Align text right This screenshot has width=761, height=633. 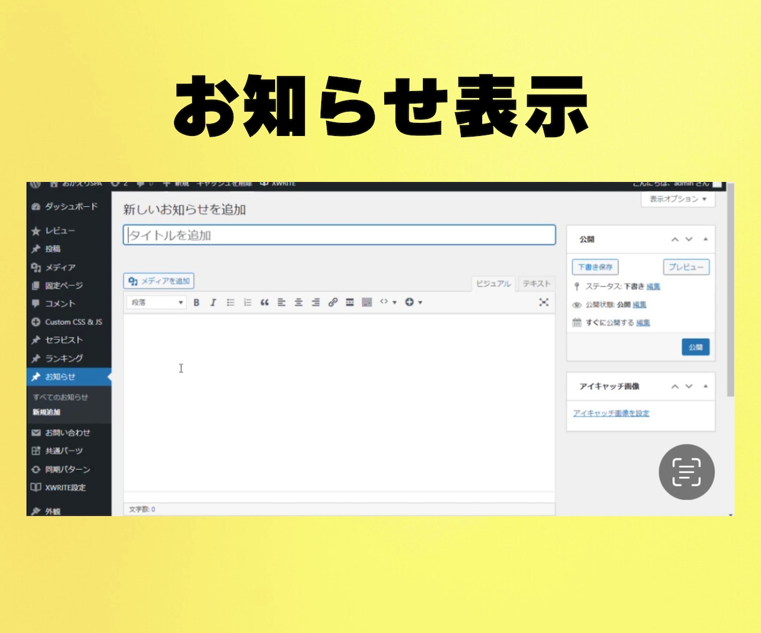[x=316, y=302]
